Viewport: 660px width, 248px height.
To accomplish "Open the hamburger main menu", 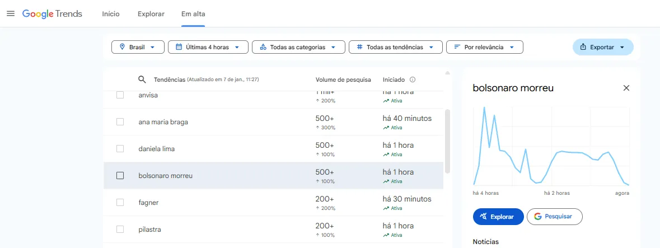I will click(11, 13).
